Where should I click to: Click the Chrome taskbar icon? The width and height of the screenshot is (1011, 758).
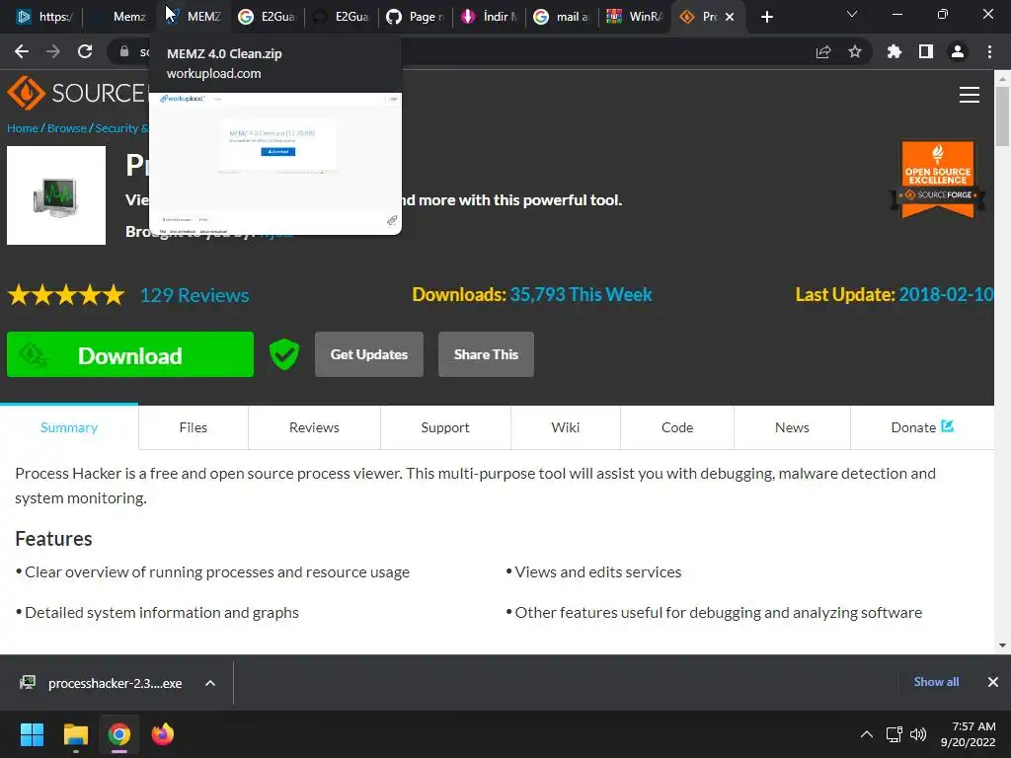[119, 734]
